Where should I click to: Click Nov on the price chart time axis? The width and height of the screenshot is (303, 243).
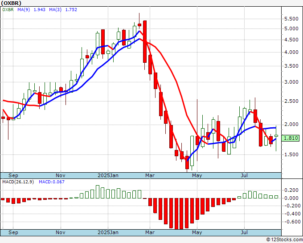click(61, 175)
